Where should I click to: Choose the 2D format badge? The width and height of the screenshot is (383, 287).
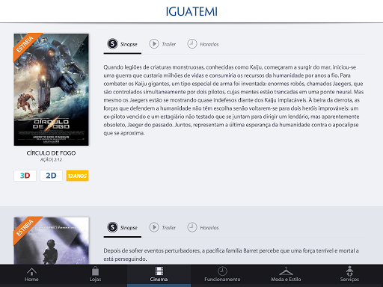[51, 176]
